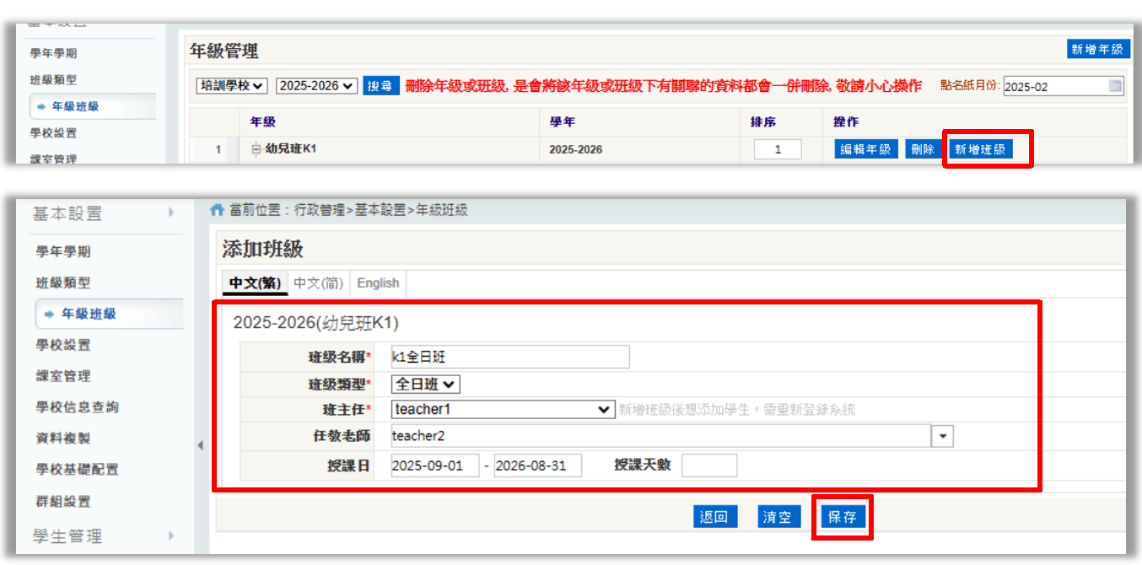Switch to the 中文(简) language tab
Image resolution: width=1142 pixels, height=565 pixels.
point(319,283)
